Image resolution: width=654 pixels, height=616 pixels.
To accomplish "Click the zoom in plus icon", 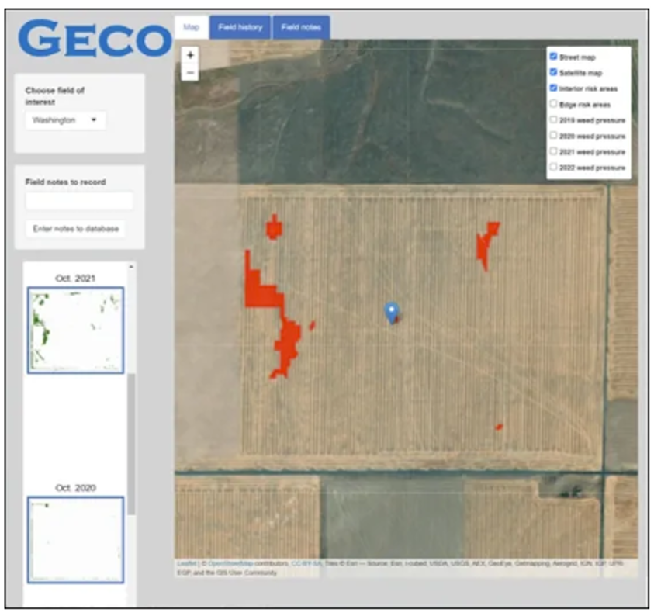I will coord(189,57).
